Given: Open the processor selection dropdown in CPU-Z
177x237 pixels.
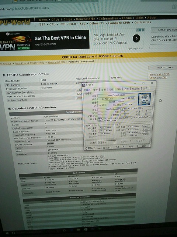Looking at the screenshot, I should (x=107, y=142).
